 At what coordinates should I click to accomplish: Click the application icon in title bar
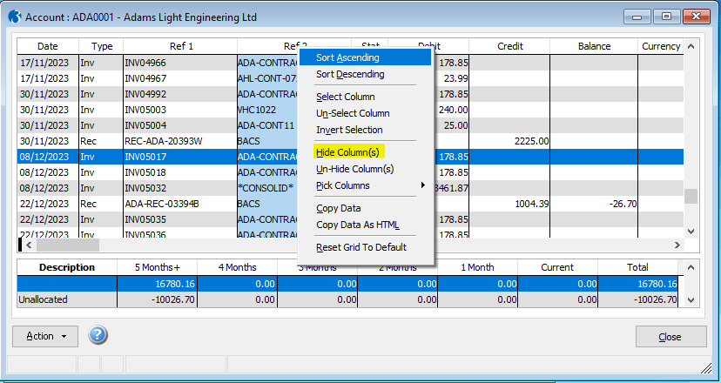coord(15,17)
